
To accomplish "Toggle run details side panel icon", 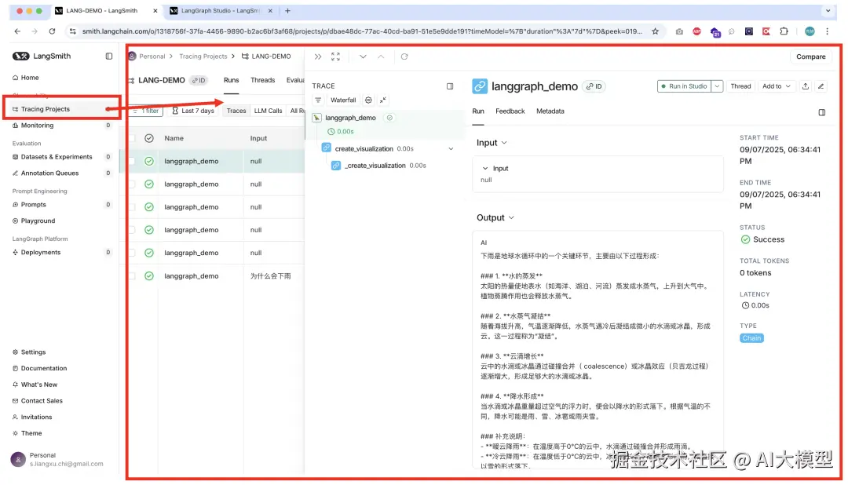I will [x=821, y=112].
